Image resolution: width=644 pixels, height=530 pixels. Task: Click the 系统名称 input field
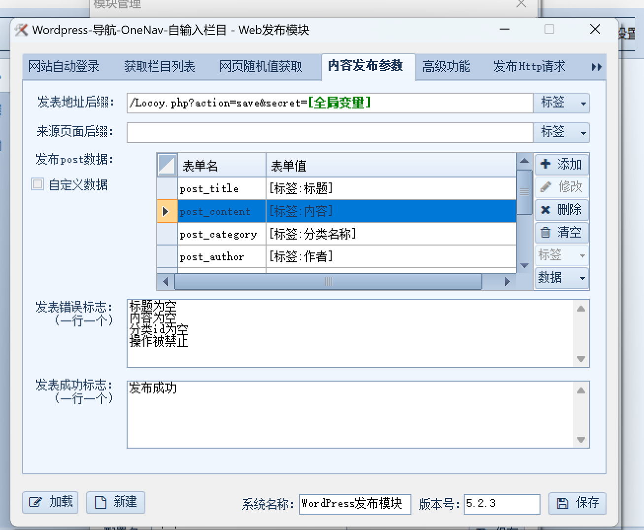pyautogui.click(x=355, y=504)
